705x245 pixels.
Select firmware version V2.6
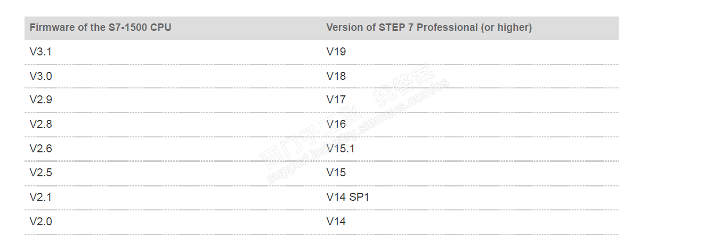point(40,149)
